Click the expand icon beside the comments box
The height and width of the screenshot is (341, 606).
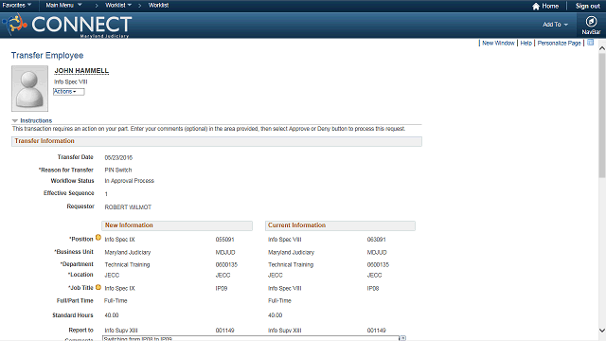402,338
